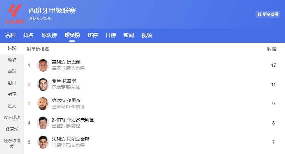Screen dimensions: 285x154
Task: Click 维达特·穆里奇 player photo
Action: 43,104
